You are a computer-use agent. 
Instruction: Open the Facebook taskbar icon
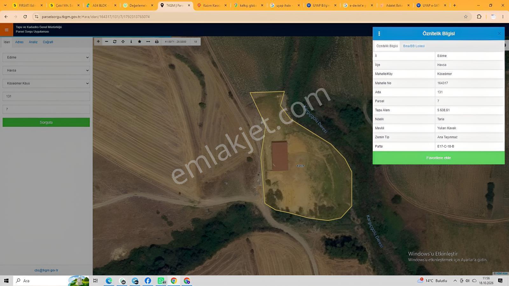tap(148, 281)
